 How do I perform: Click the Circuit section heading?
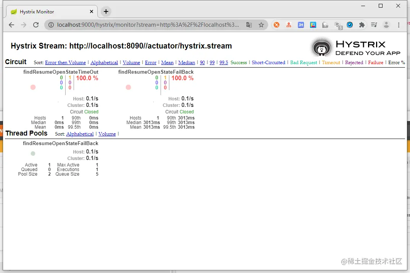tap(16, 62)
